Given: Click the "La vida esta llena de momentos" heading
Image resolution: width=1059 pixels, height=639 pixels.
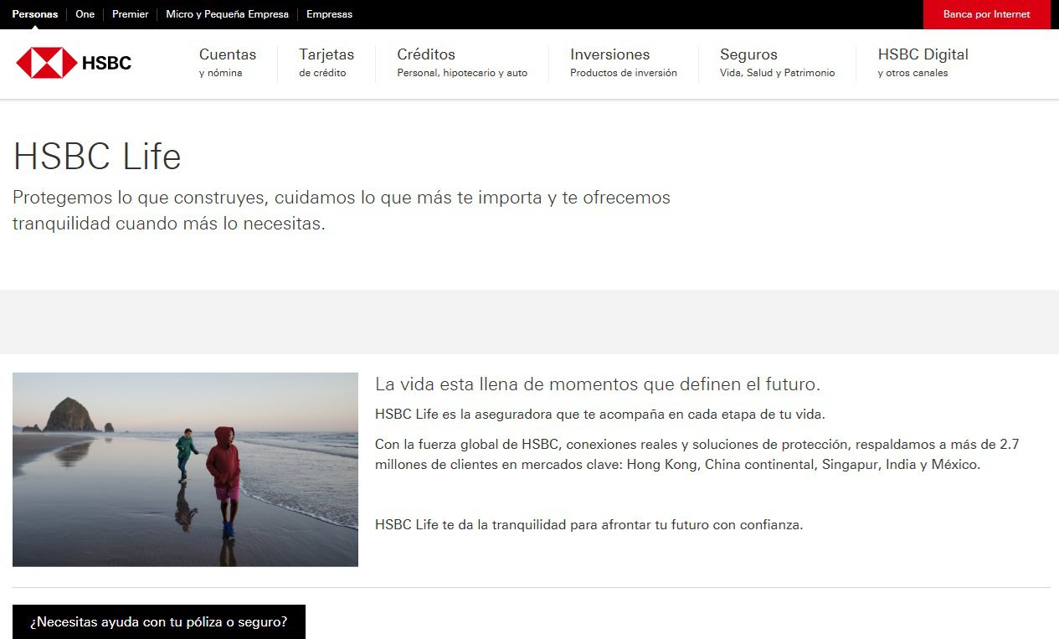Looking at the screenshot, I should (x=597, y=384).
